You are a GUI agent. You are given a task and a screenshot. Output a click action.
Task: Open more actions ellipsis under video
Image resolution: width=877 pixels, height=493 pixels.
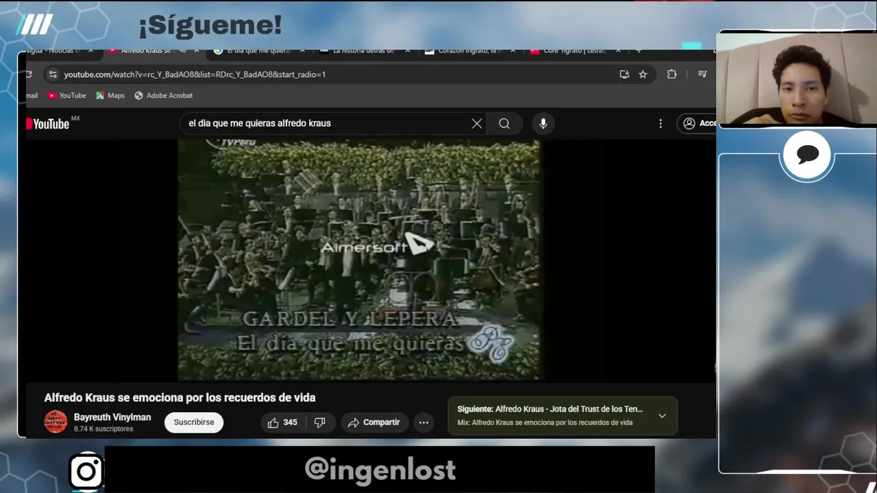[423, 422]
